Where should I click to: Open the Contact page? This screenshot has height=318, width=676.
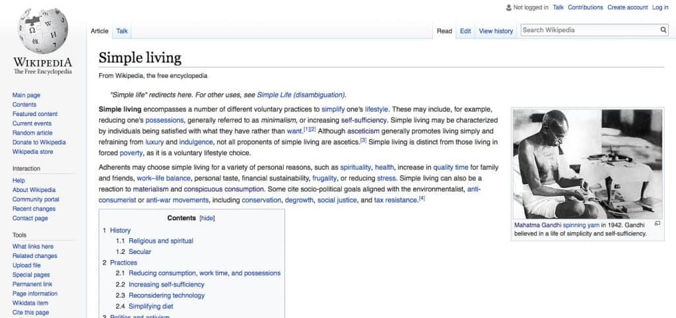[30, 218]
